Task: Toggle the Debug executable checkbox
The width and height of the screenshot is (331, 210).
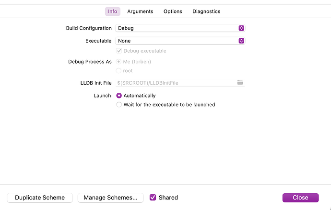Action: (x=119, y=51)
